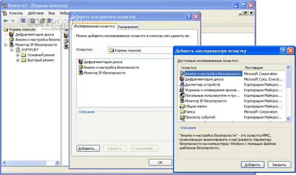This screenshot has width=296, height=175.
Task: Click Microsoft Corporation vendor cell in Папка row
Action: [260, 112]
